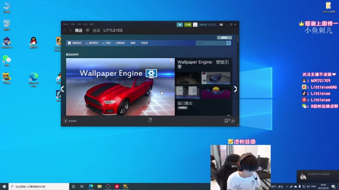Open friends and chat plus icon
The image size is (339, 190).
[x=233, y=121]
